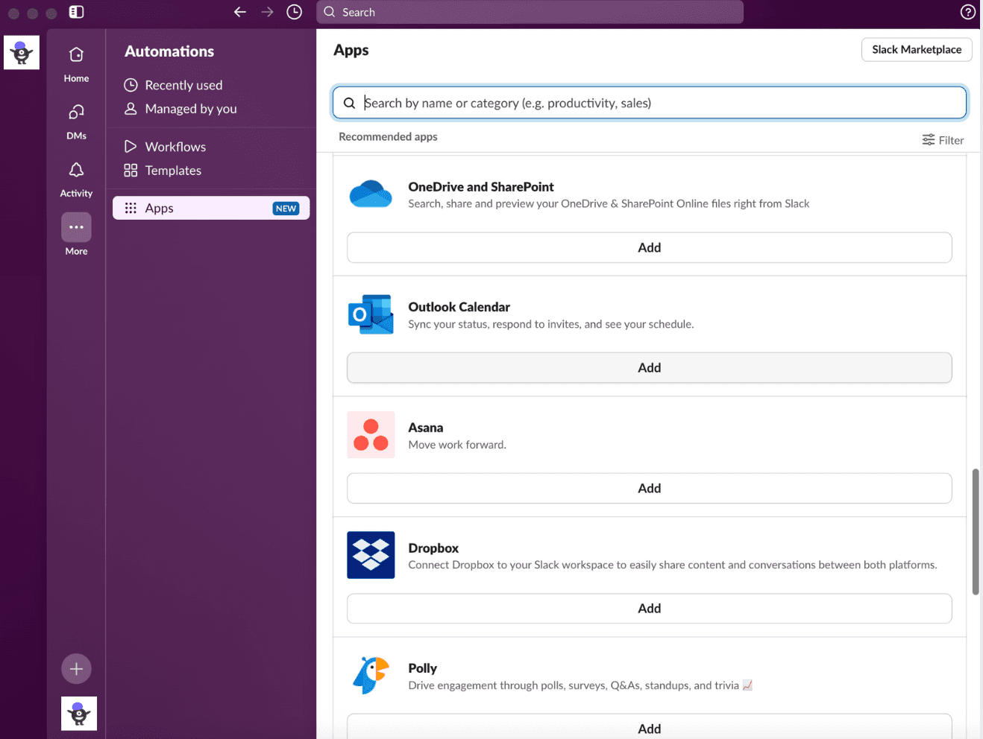Image resolution: width=983 pixels, height=739 pixels.
Task: Click the OneDrive cloud logo
Action: (371, 194)
